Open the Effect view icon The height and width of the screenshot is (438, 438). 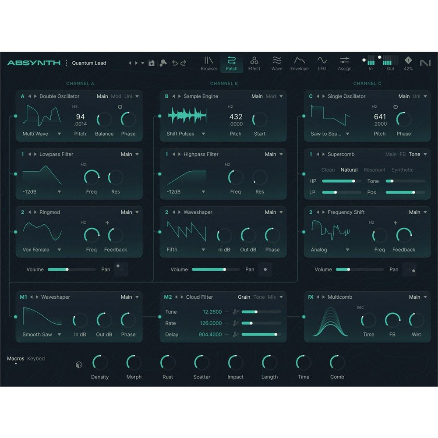pyautogui.click(x=254, y=60)
